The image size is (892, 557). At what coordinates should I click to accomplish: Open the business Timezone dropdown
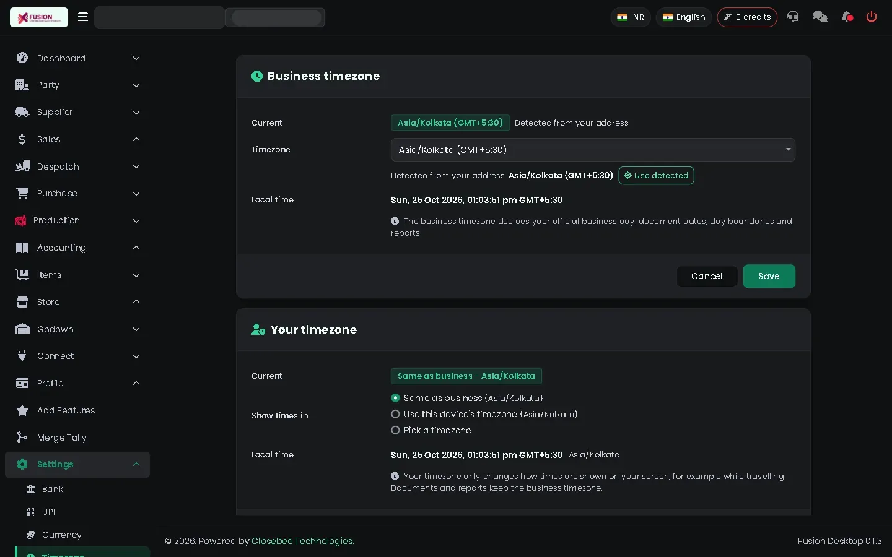[x=593, y=150]
